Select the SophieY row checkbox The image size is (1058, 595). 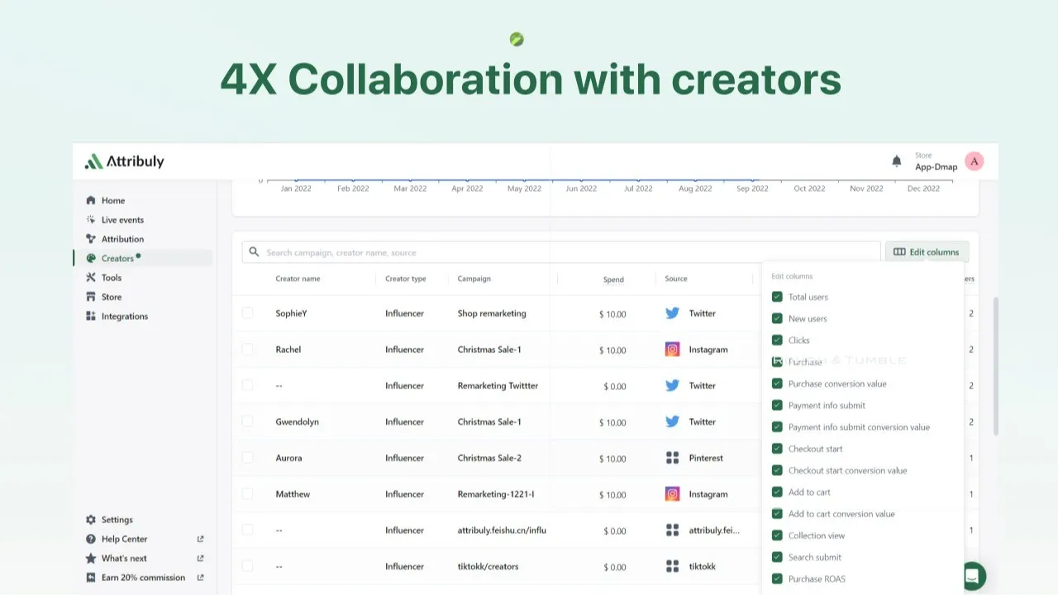[x=247, y=313]
